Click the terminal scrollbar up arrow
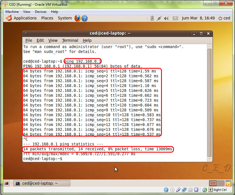This screenshot has width=235, height=195. click(209, 47)
